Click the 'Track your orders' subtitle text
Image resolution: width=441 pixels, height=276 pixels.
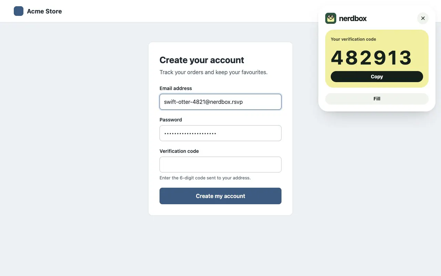[214, 72]
